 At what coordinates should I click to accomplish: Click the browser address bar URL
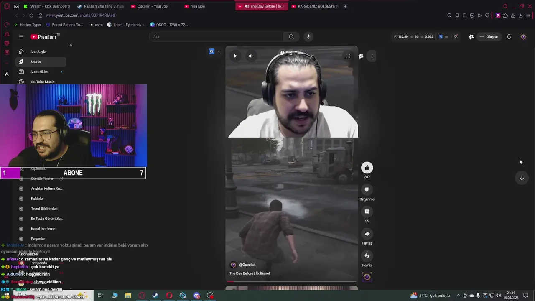point(80,15)
